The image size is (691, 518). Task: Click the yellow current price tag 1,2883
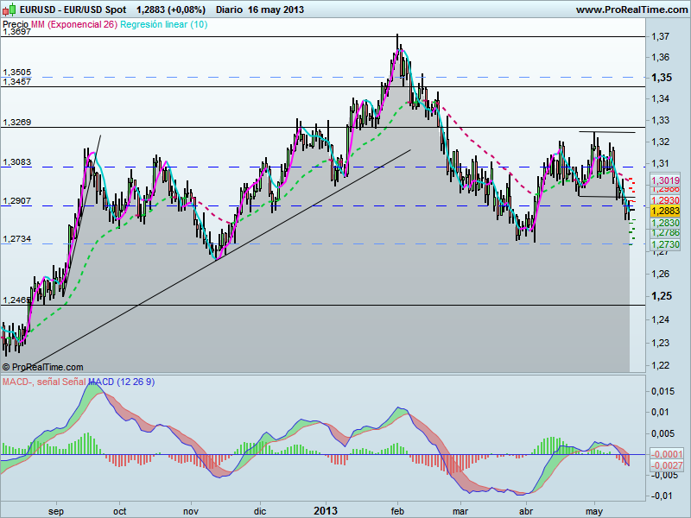pos(665,211)
